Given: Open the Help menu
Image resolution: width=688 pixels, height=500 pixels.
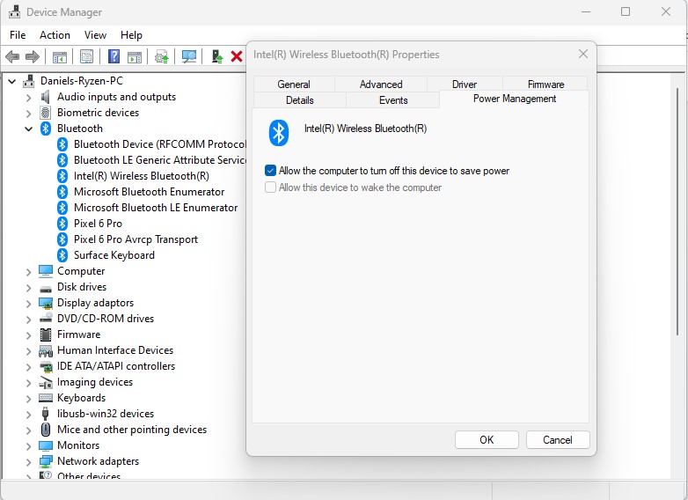Looking at the screenshot, I should [131, 35].
